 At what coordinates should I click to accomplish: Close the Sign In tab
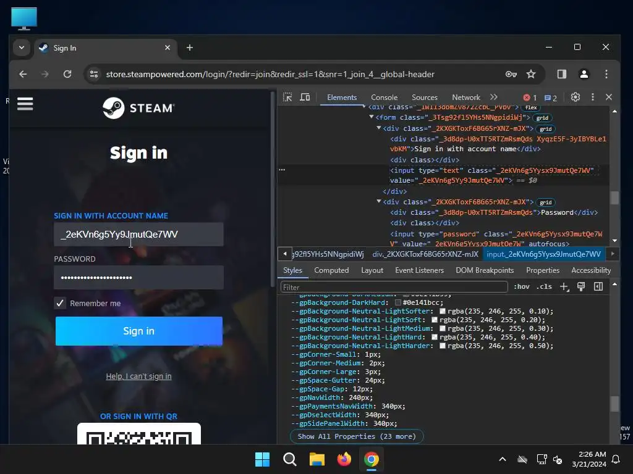(x=168, y=48)
